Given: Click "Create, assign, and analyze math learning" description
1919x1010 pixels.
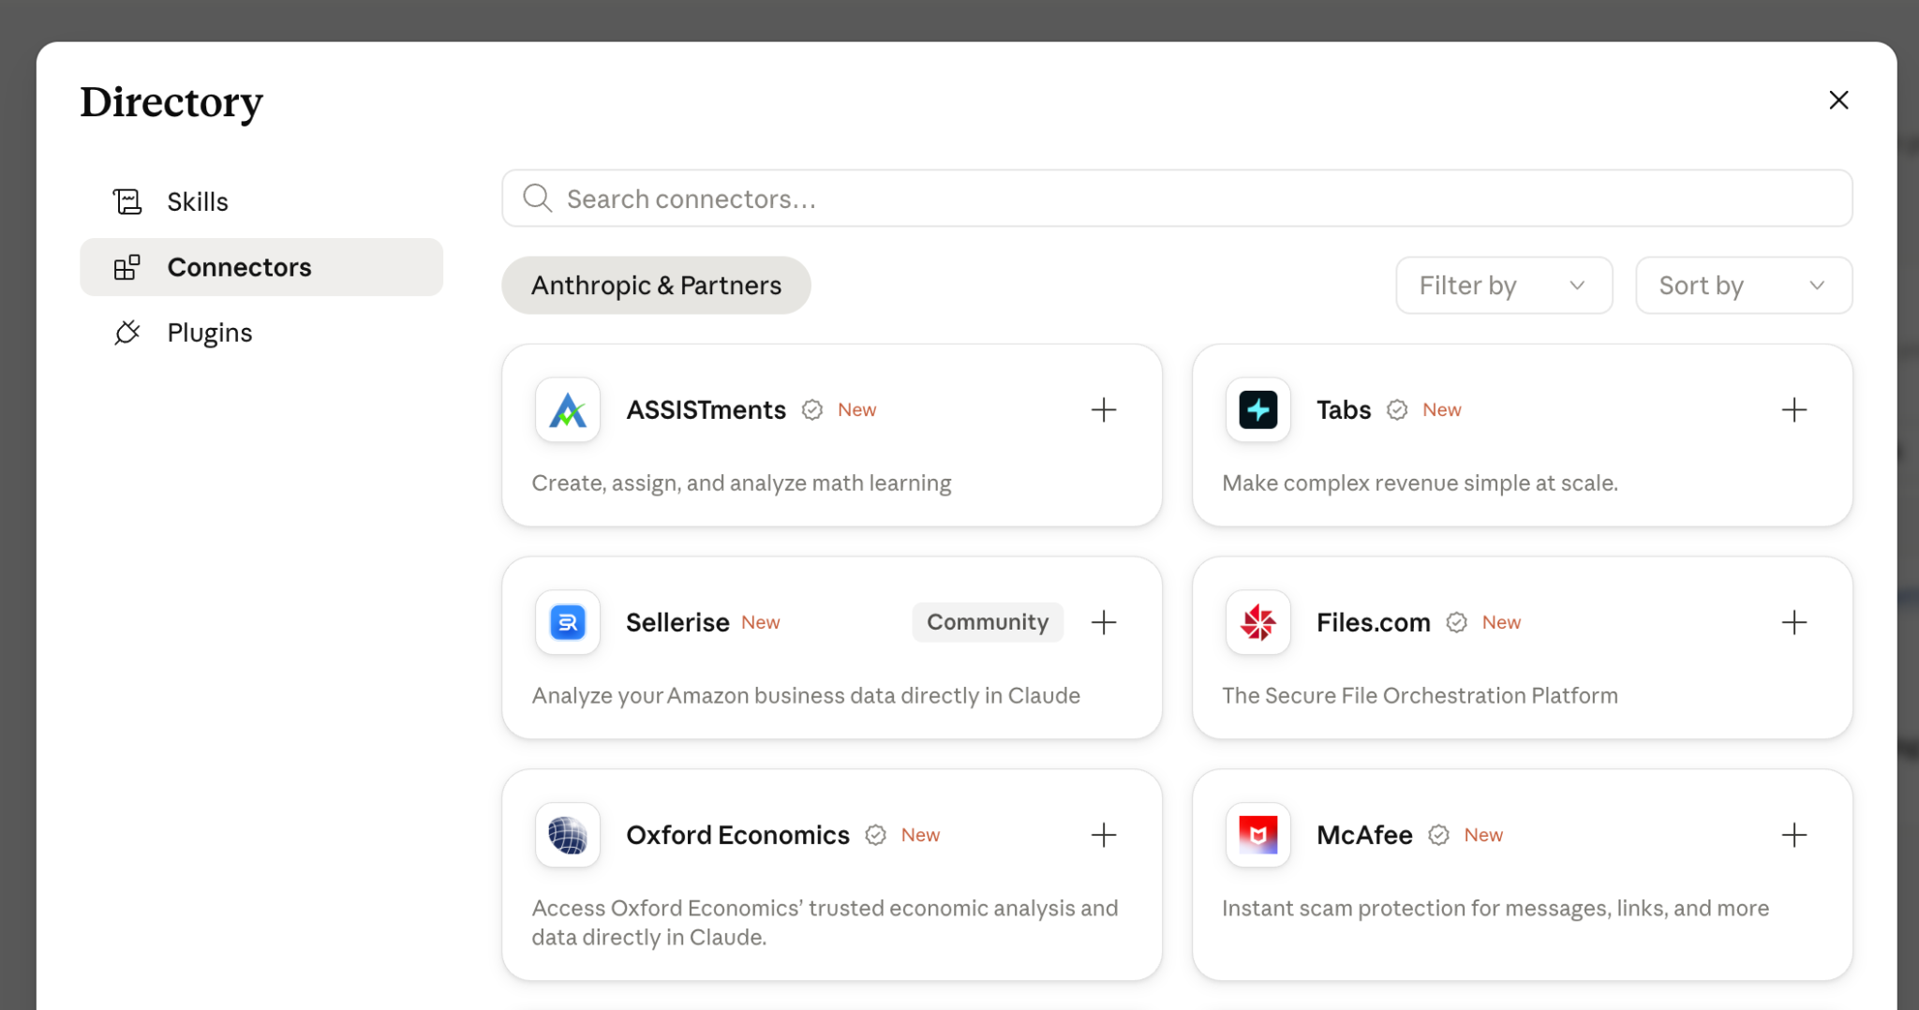Looking at the screenshot, I should tap(741, 483).
